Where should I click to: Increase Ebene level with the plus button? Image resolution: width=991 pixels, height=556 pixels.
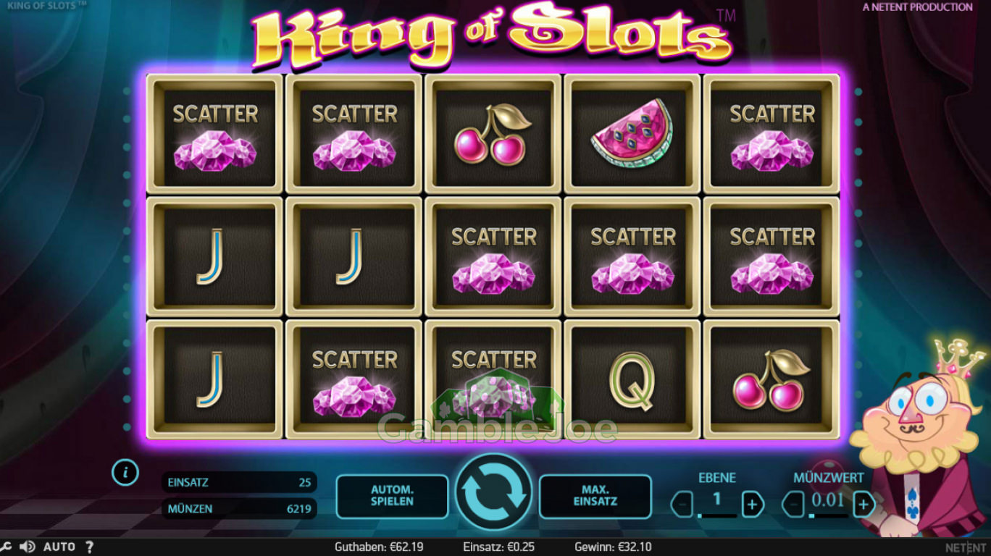753,504
